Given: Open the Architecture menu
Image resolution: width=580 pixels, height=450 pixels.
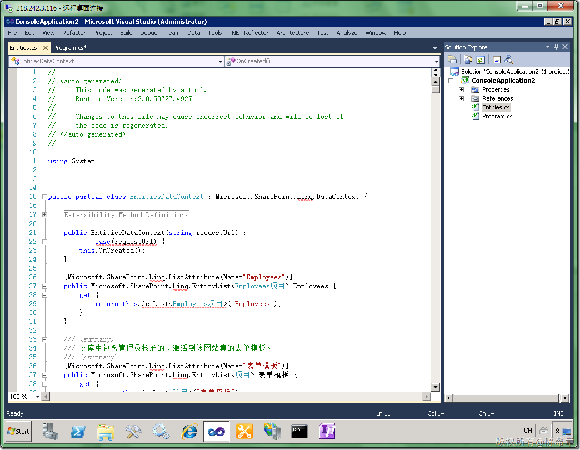Looking at the screenshot, I should pyautogui.click(x=292, y=33).
